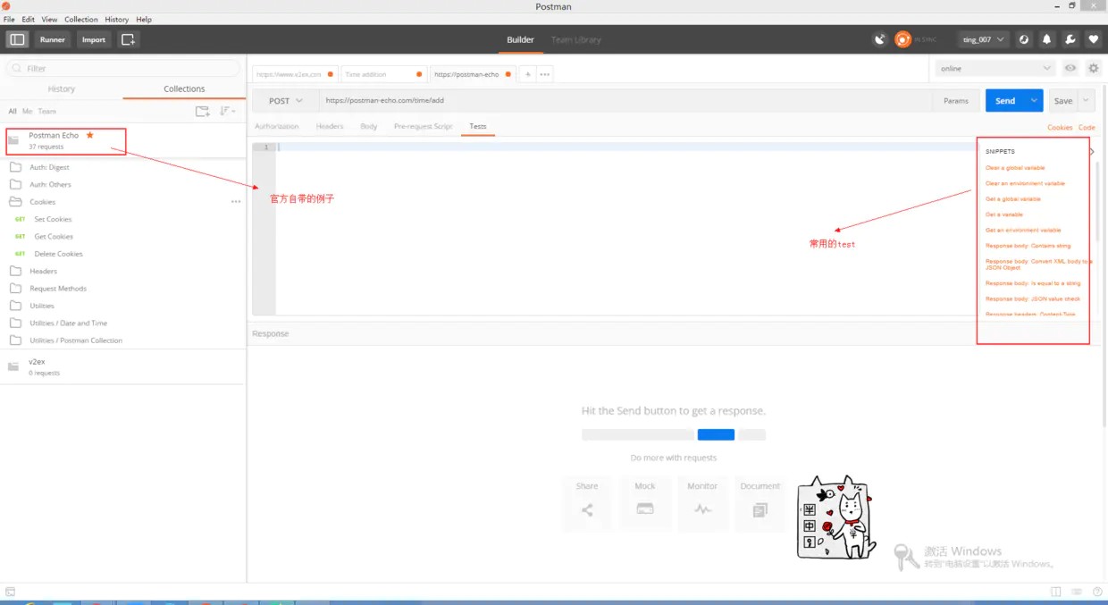
Task: Click the new window icon
Action: [x=128, y=39]
